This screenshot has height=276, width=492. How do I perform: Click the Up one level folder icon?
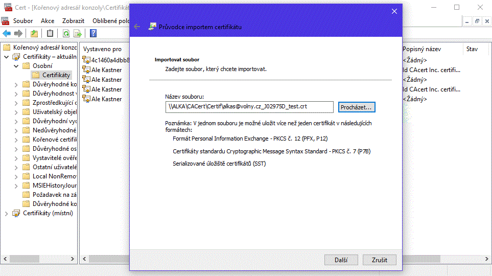tap(34, 33)
